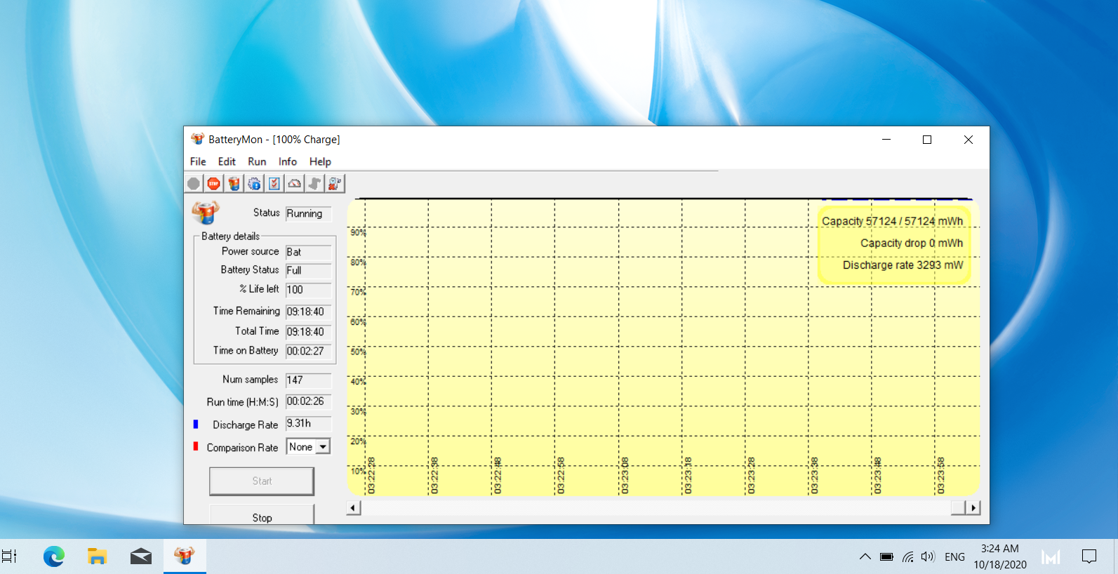Click the Num samples value 147
This screenshot has height=574, width=1118.
pyautogui.click(x=309, y=380)
